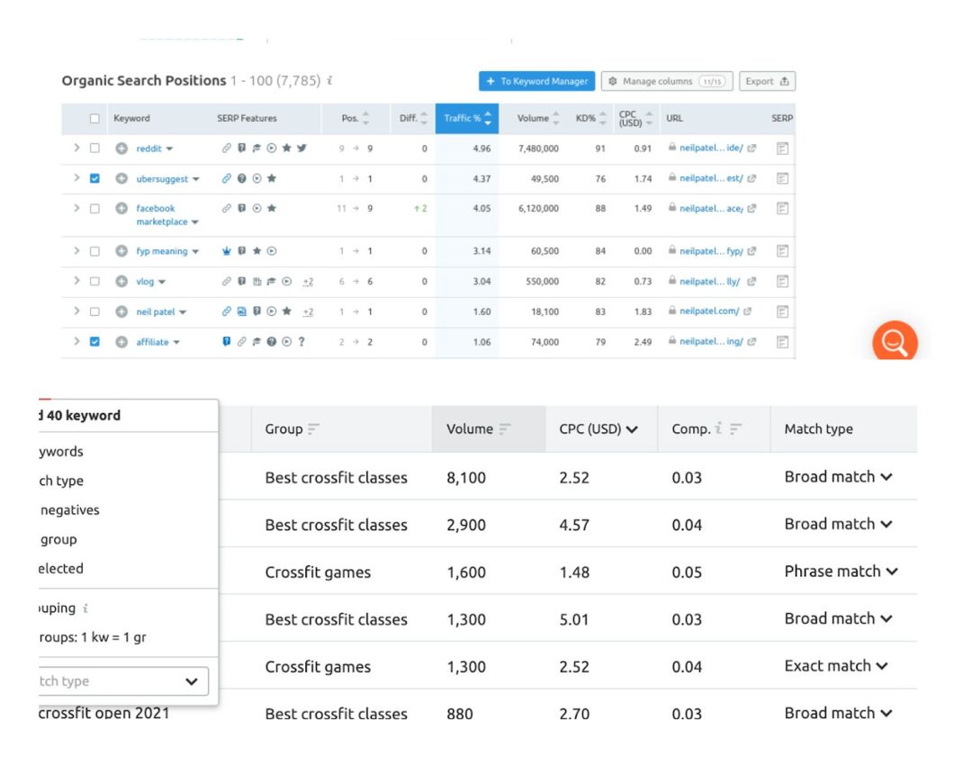972x758 pixels.
Task: Sort by Traffic % column header
Action: [466, 119]
